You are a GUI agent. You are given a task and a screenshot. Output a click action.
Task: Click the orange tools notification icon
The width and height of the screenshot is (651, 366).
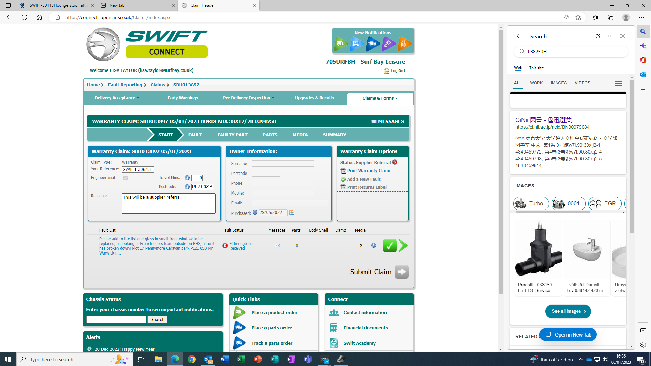404,44
